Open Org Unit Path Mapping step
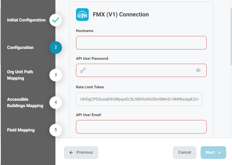 tap(20, 75)
